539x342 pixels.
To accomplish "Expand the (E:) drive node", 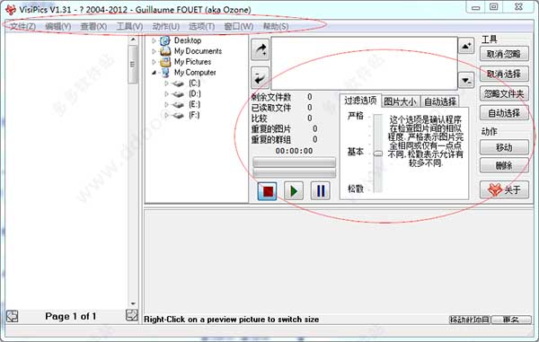I will click(x=166, y=104).
